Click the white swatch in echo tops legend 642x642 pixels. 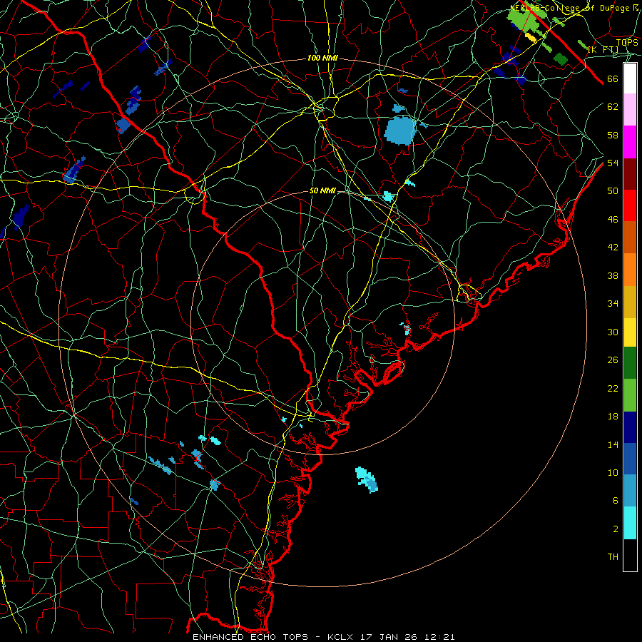point(630,78)
